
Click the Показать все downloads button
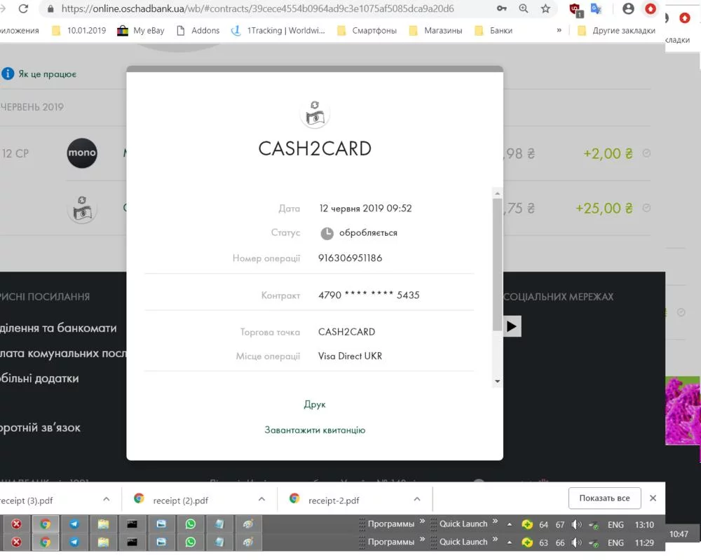click(x=604, y=498)
